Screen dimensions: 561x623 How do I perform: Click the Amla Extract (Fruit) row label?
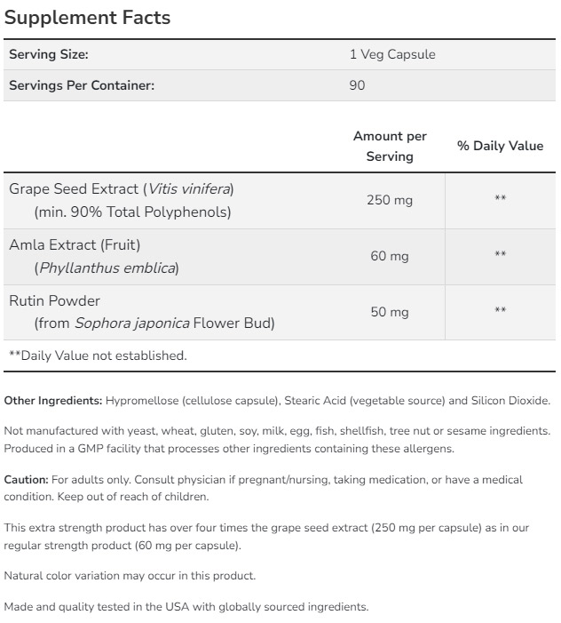pyautogui.click(x=75, y=244)
